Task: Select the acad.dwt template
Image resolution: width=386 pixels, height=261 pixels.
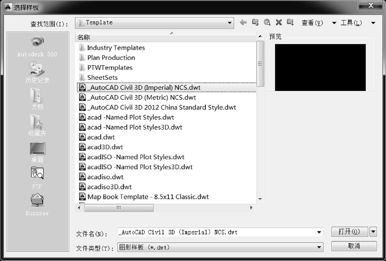Action: [97, 138]
